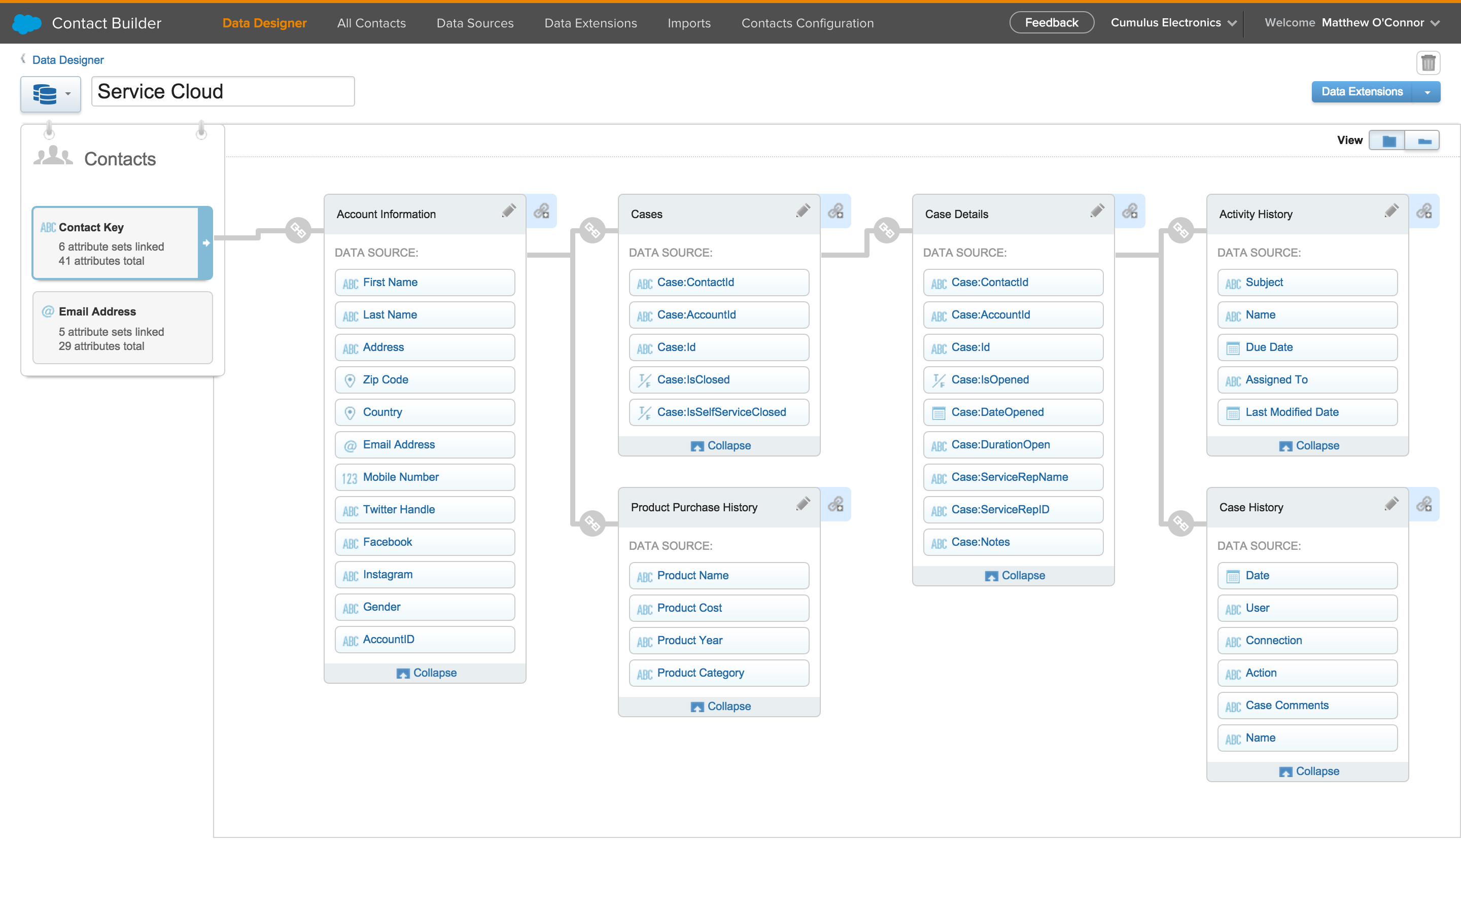Image resolution: width=1461 pixels, height=913 pixels.
Task: Switch to collapsed view toggle
Action: pyautogui.click(x=1423, y=141)
